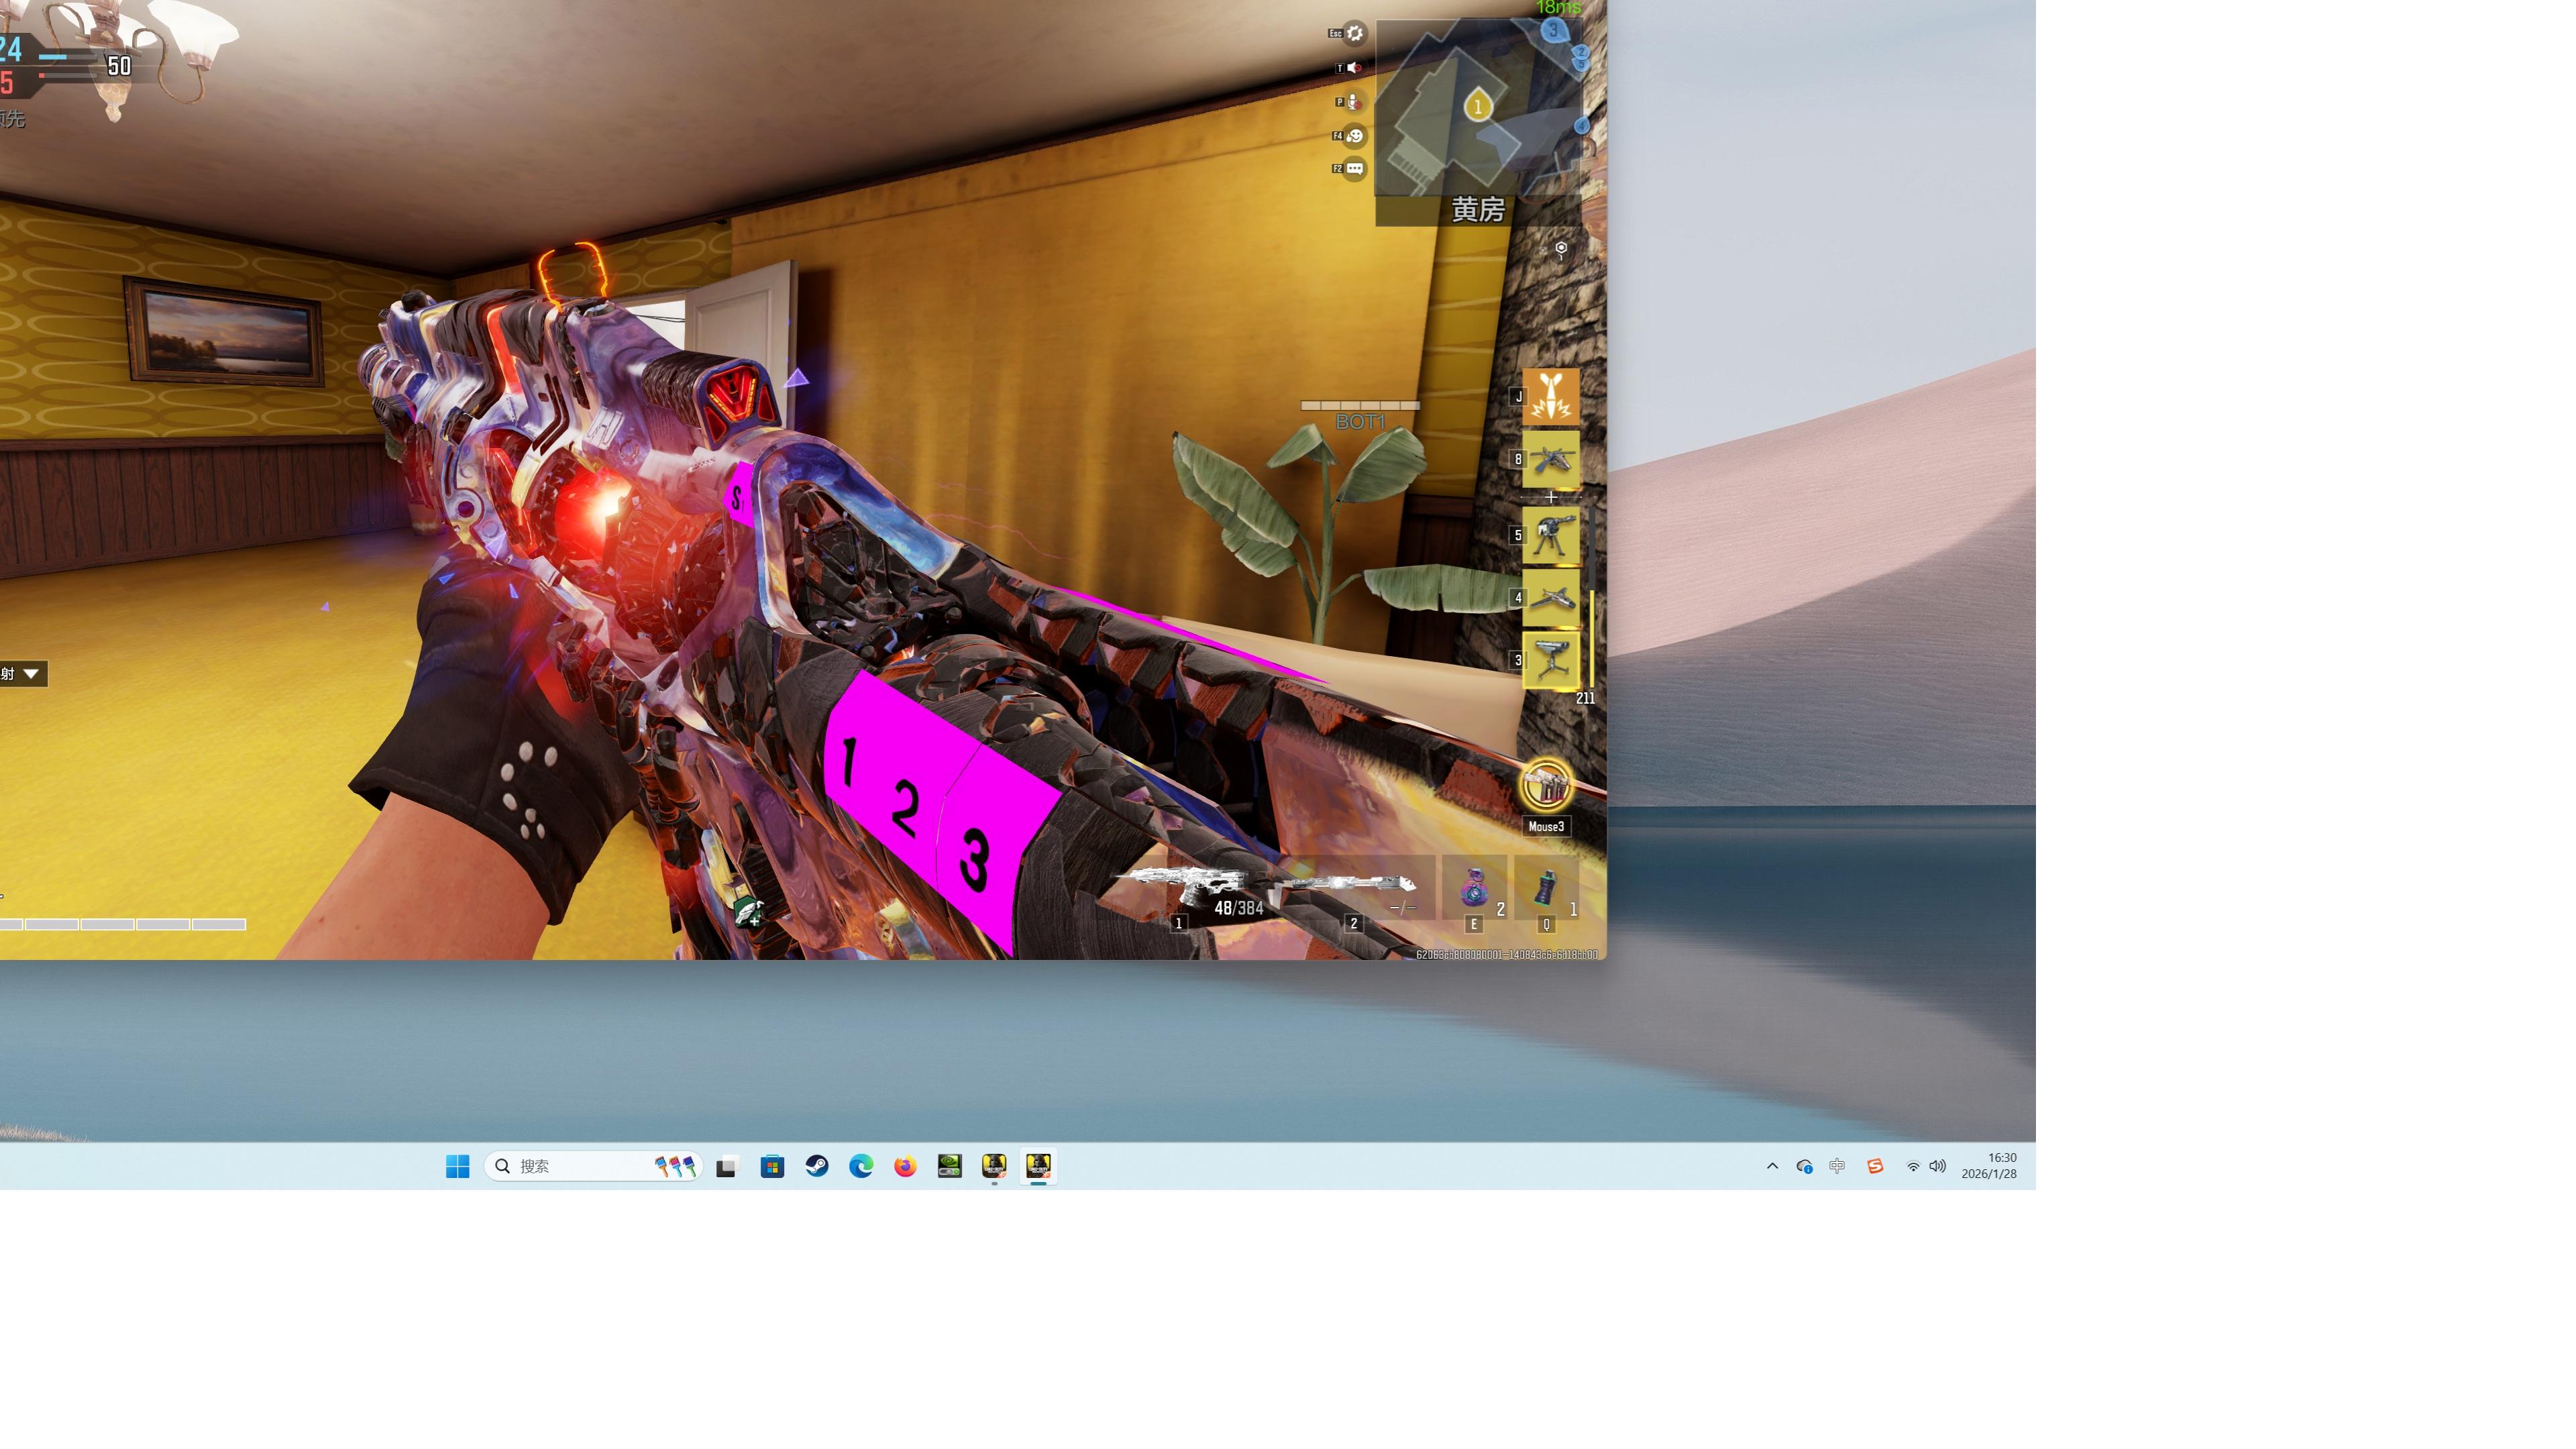Select the SAM turret scorestreak
2576x1449 pixels.
1550,660
